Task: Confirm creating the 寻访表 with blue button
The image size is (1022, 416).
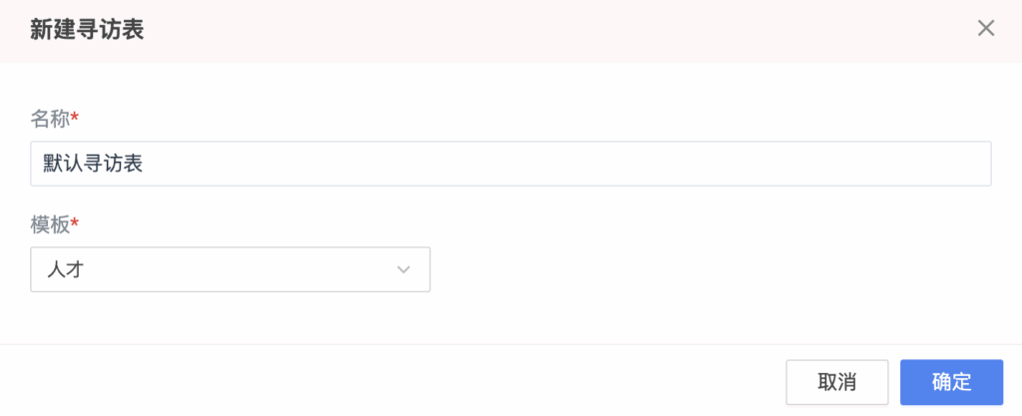Action: [x=951, y=382]
